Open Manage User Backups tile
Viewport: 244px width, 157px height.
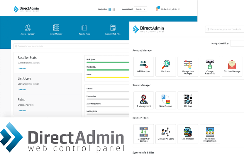[144, 134]
